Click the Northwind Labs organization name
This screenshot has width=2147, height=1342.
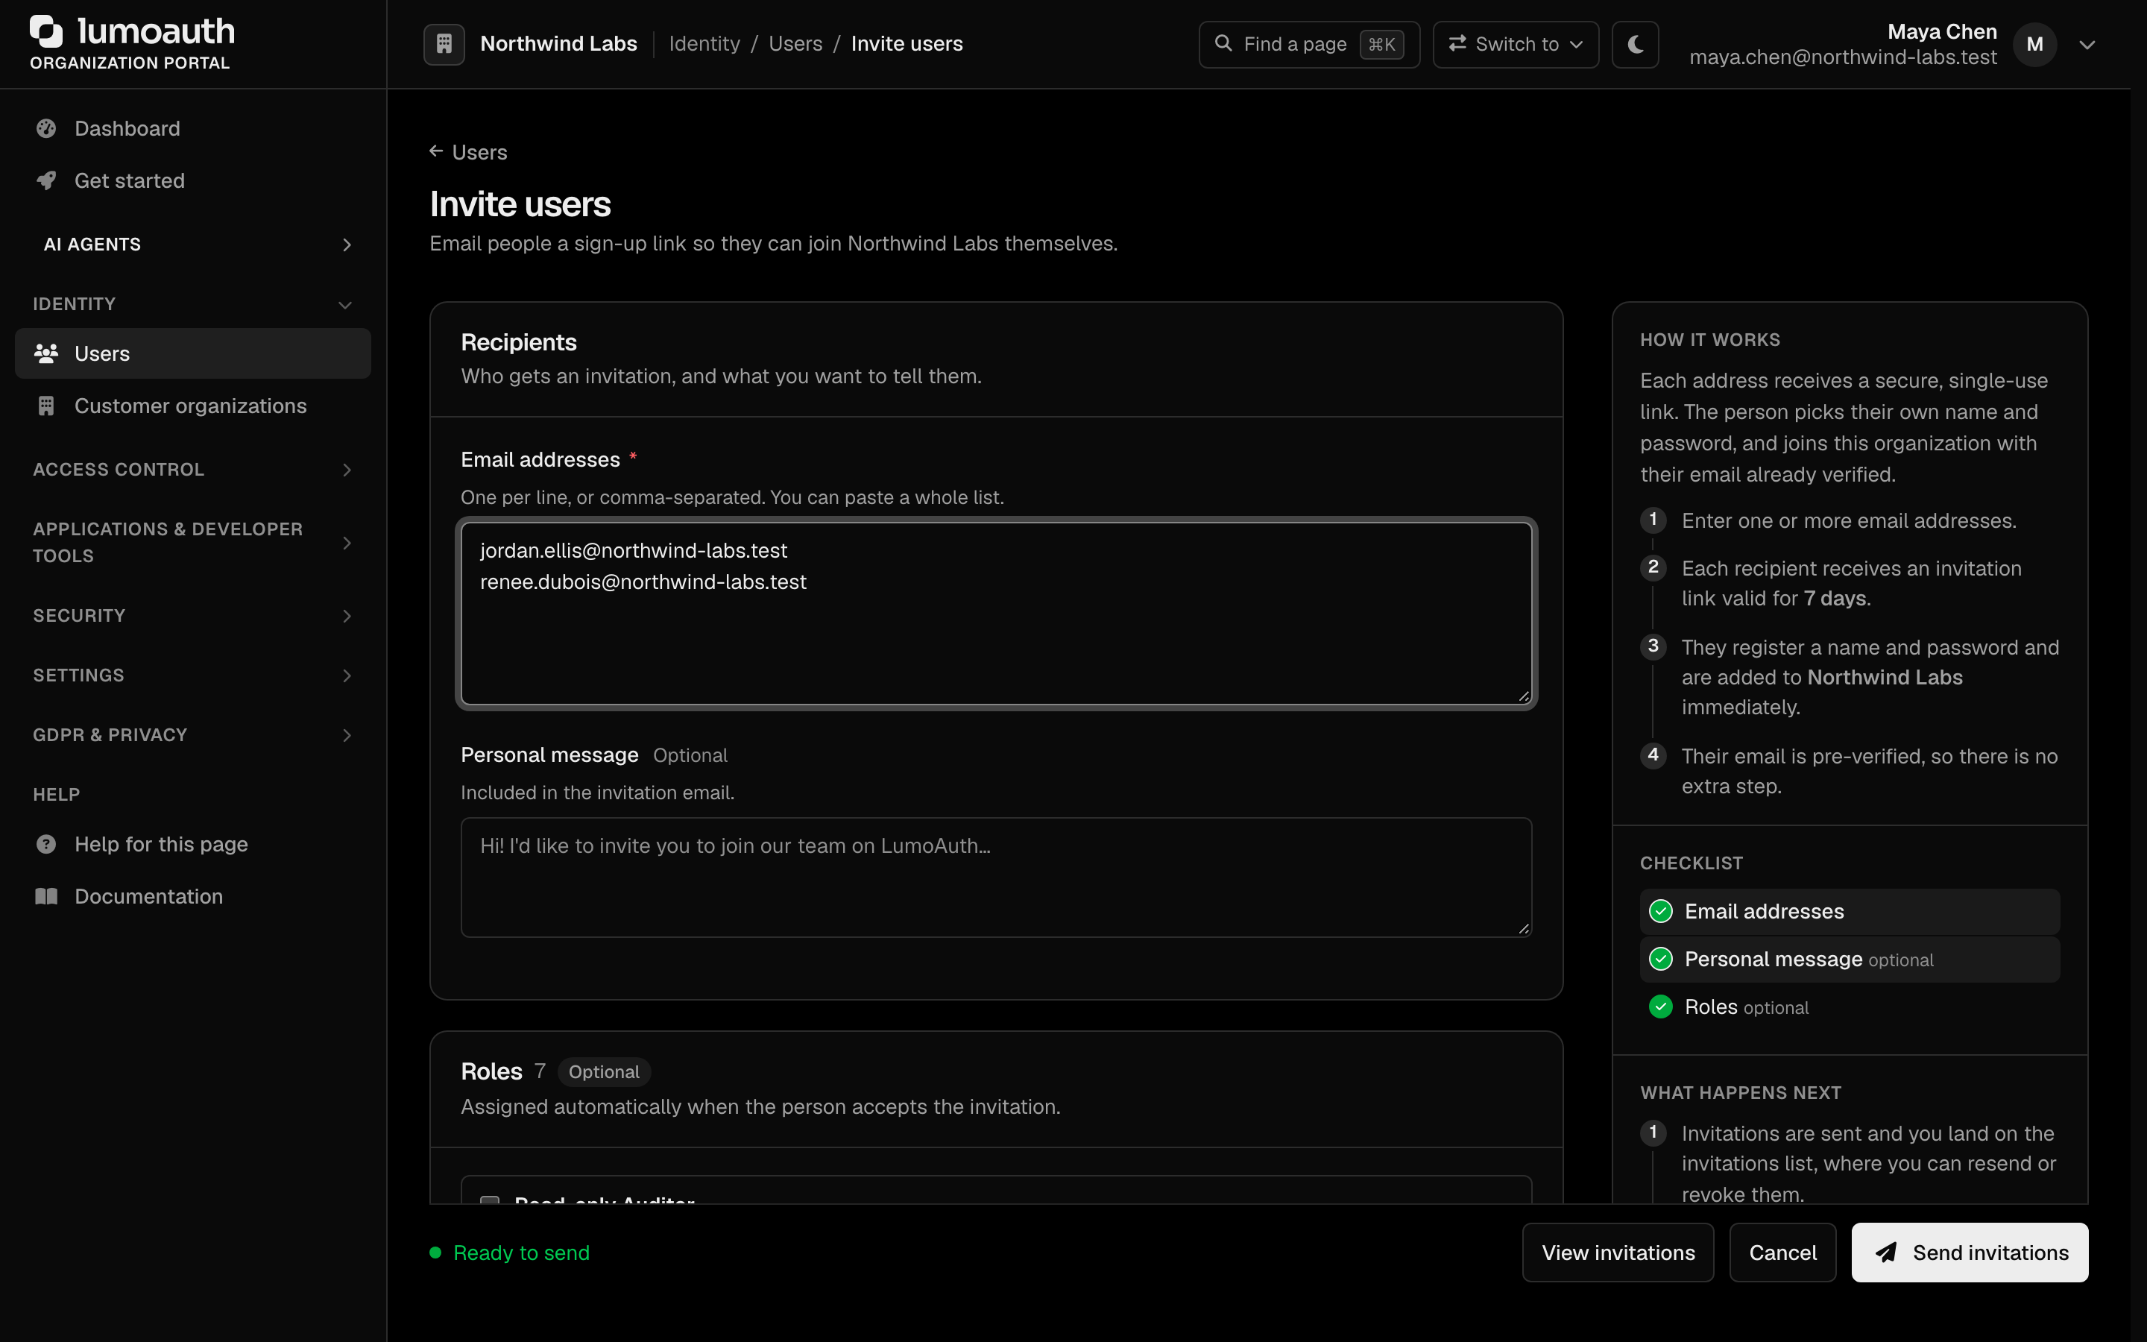pos(558,43)
